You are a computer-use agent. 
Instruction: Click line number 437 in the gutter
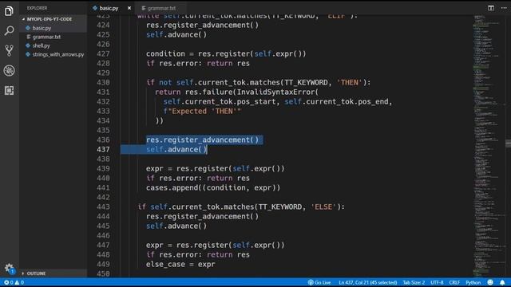103,149
